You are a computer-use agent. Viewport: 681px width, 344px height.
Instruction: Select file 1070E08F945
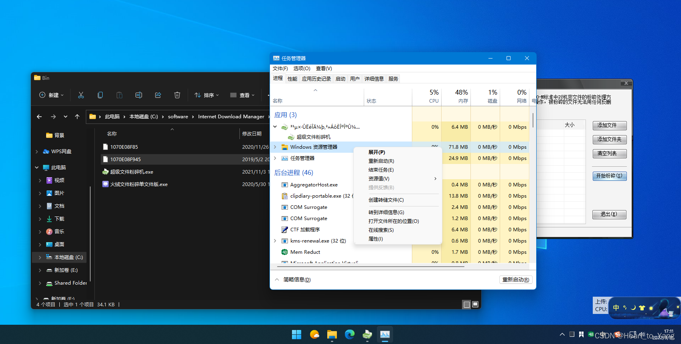pyautogui.click(x=126, y=159)
